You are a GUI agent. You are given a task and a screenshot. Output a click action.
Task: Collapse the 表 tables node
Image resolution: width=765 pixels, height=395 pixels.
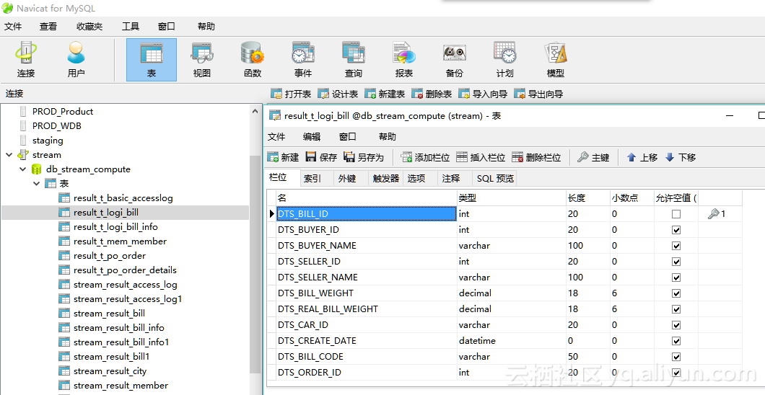pos(37,184)
